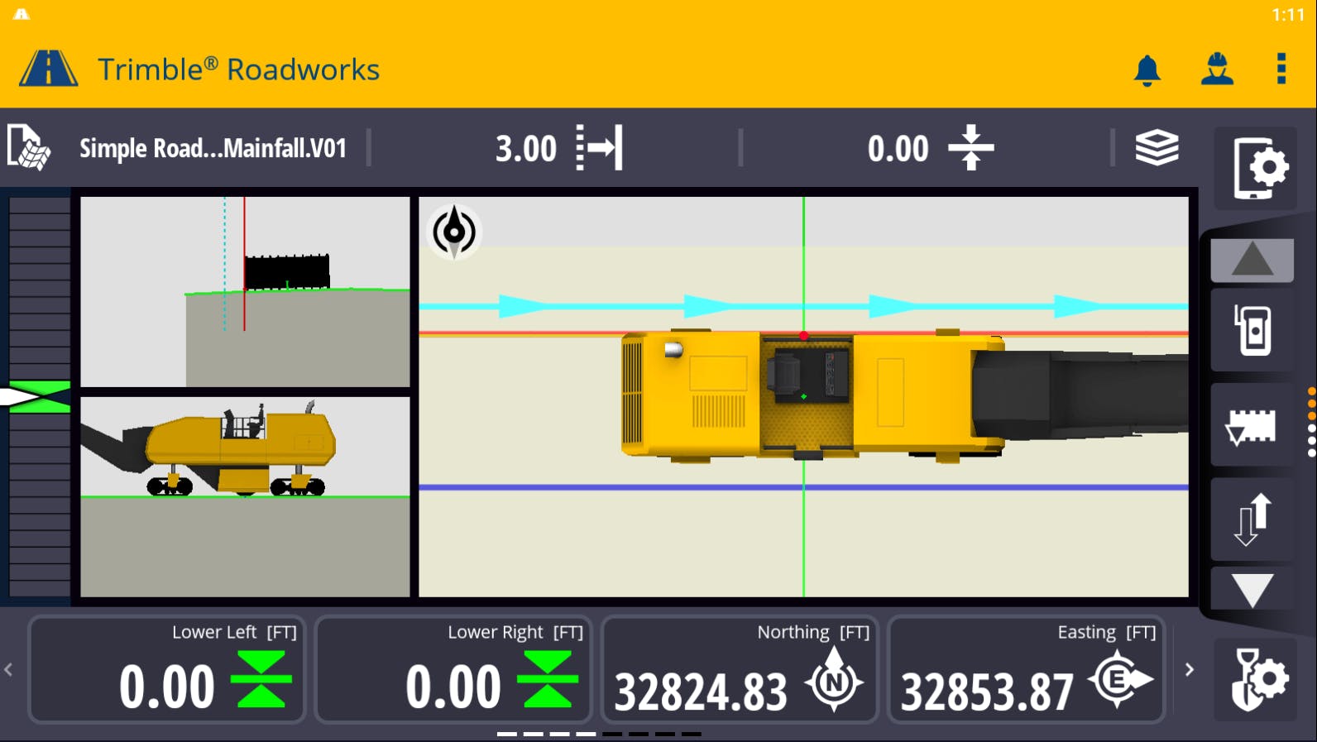This screenshot has height=742, width=1317.
Task: Open the notifications bell
Action: pos(1147,70)
